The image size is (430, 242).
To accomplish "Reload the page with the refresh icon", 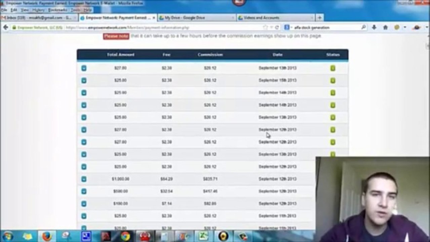I will (x=277, y=28).
